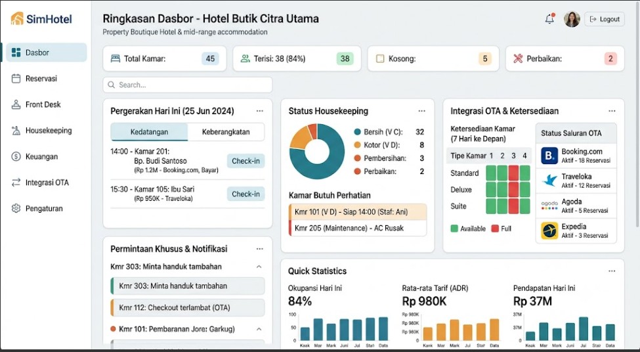The image size is (640, 352).
Task: Open Permintaan Khusus & Notifikasi three-dot menu
Action: click(x=259, y=249)
